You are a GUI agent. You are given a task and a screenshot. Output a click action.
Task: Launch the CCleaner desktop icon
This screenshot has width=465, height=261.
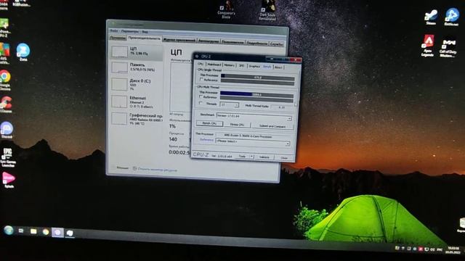(6, 104)
